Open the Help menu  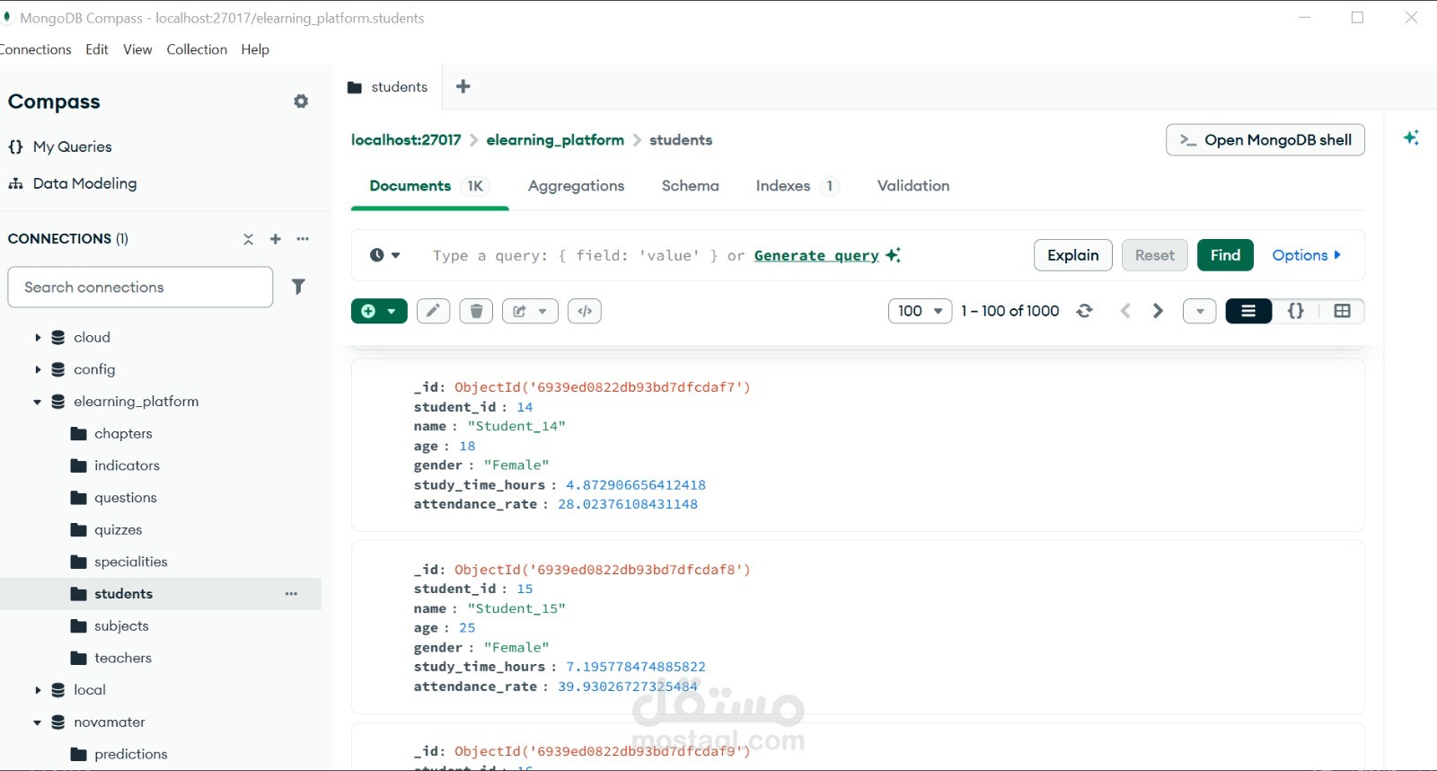(255, 49)
